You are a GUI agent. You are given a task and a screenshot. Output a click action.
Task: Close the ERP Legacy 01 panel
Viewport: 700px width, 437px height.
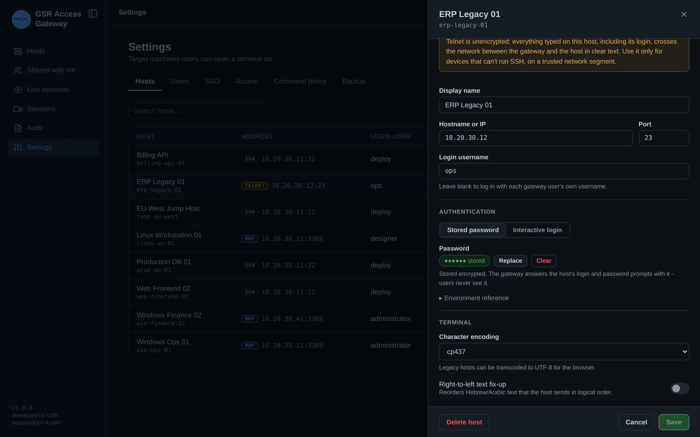pyautogui.click(x=684, y=14)
